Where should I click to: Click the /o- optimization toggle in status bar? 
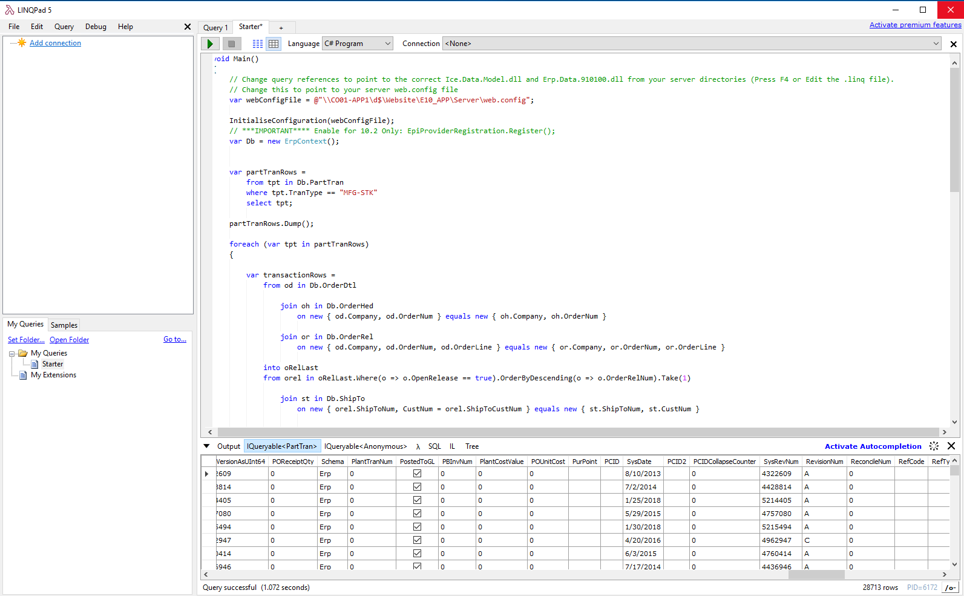(x=950, y=588)
